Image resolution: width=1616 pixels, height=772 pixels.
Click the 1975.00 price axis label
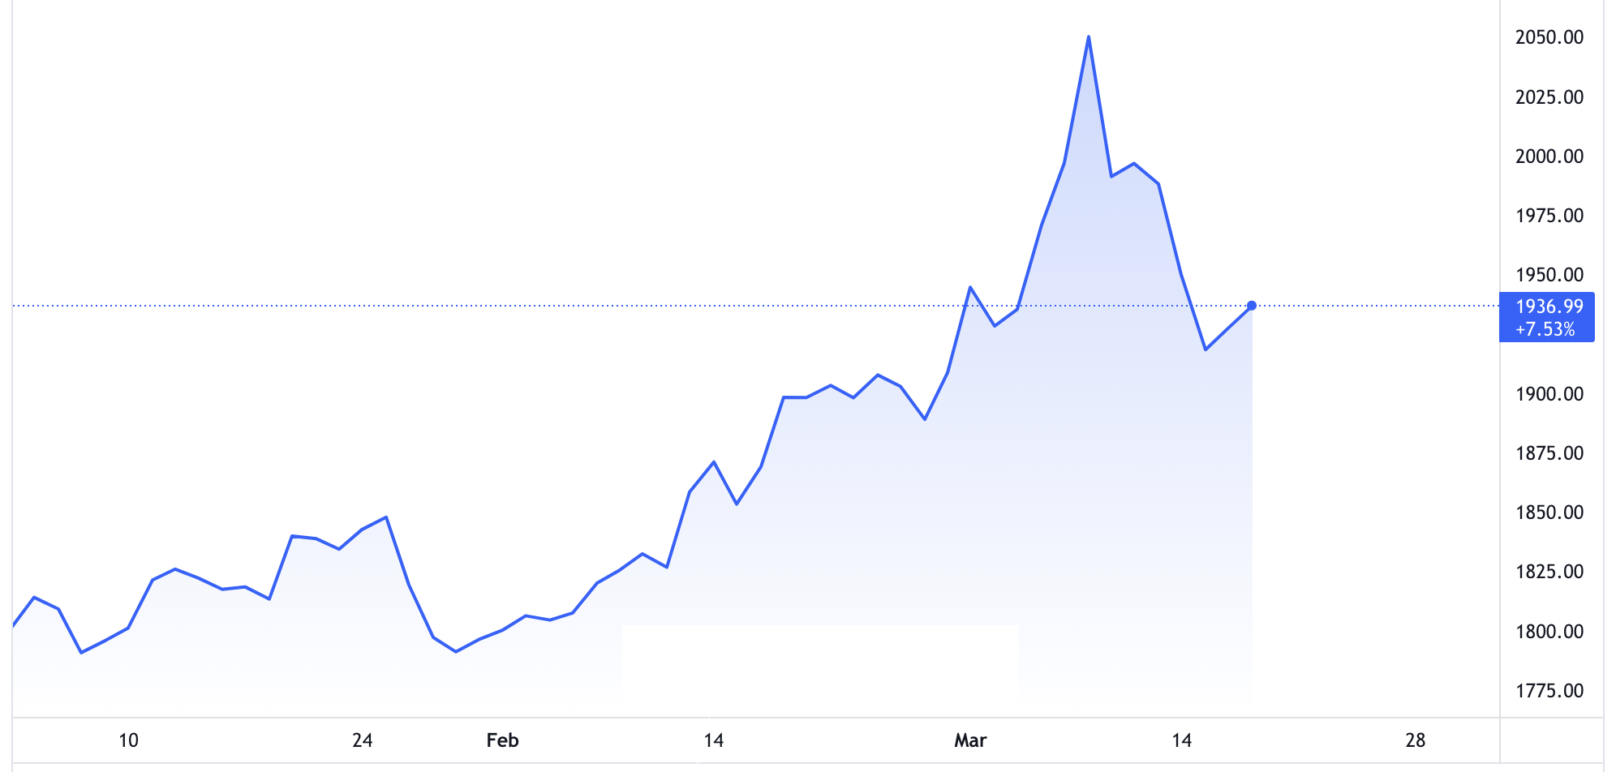click(x=1549, y=216)
